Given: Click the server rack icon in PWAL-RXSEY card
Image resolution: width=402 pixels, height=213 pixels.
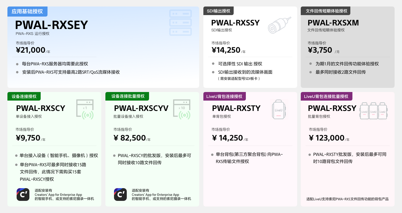Looking at the screenshot, I should coord(181,23).
